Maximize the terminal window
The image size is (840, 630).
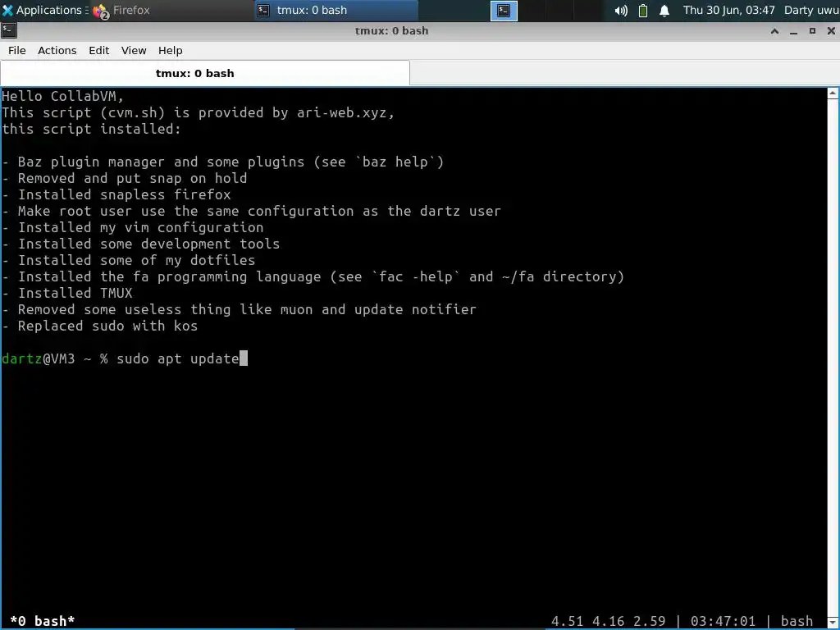pyautogui.click(x=812, y=31)
